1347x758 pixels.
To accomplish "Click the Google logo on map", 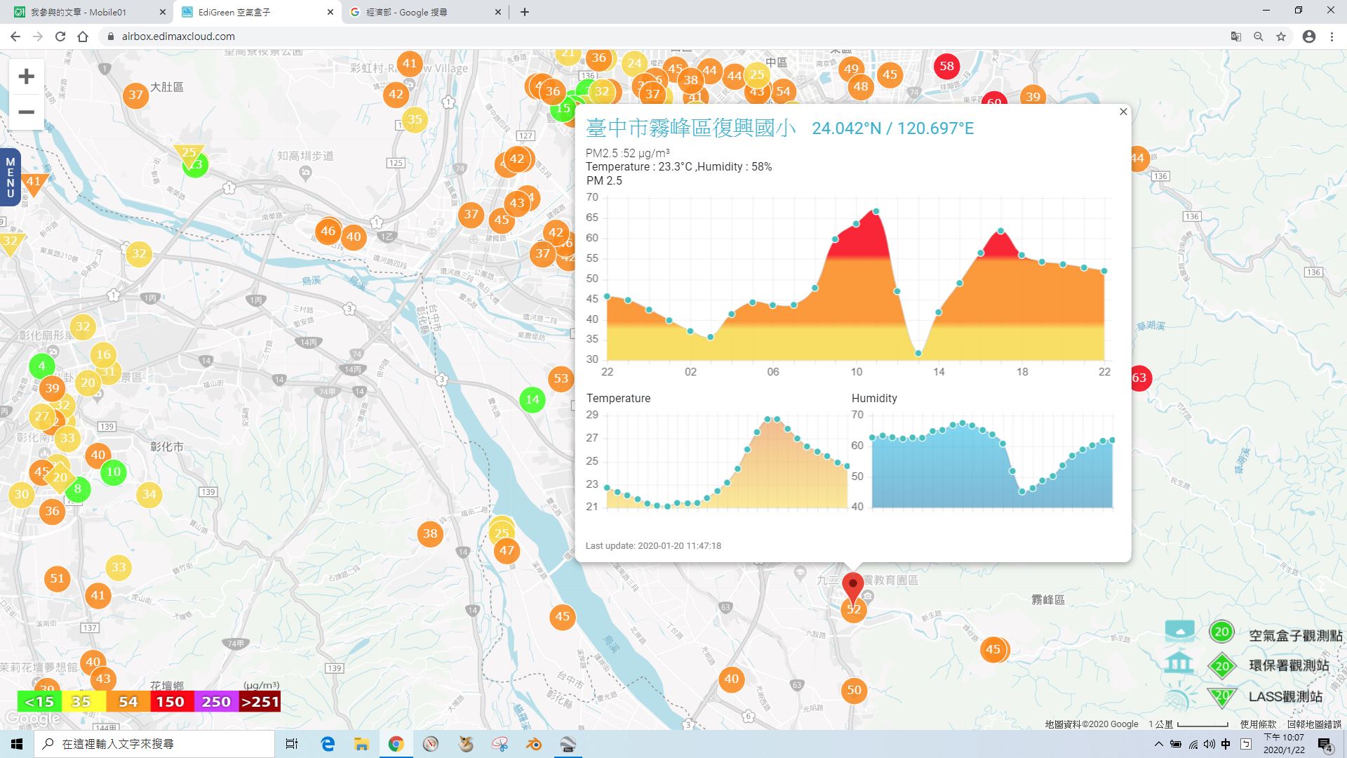I will click(32, 719).
